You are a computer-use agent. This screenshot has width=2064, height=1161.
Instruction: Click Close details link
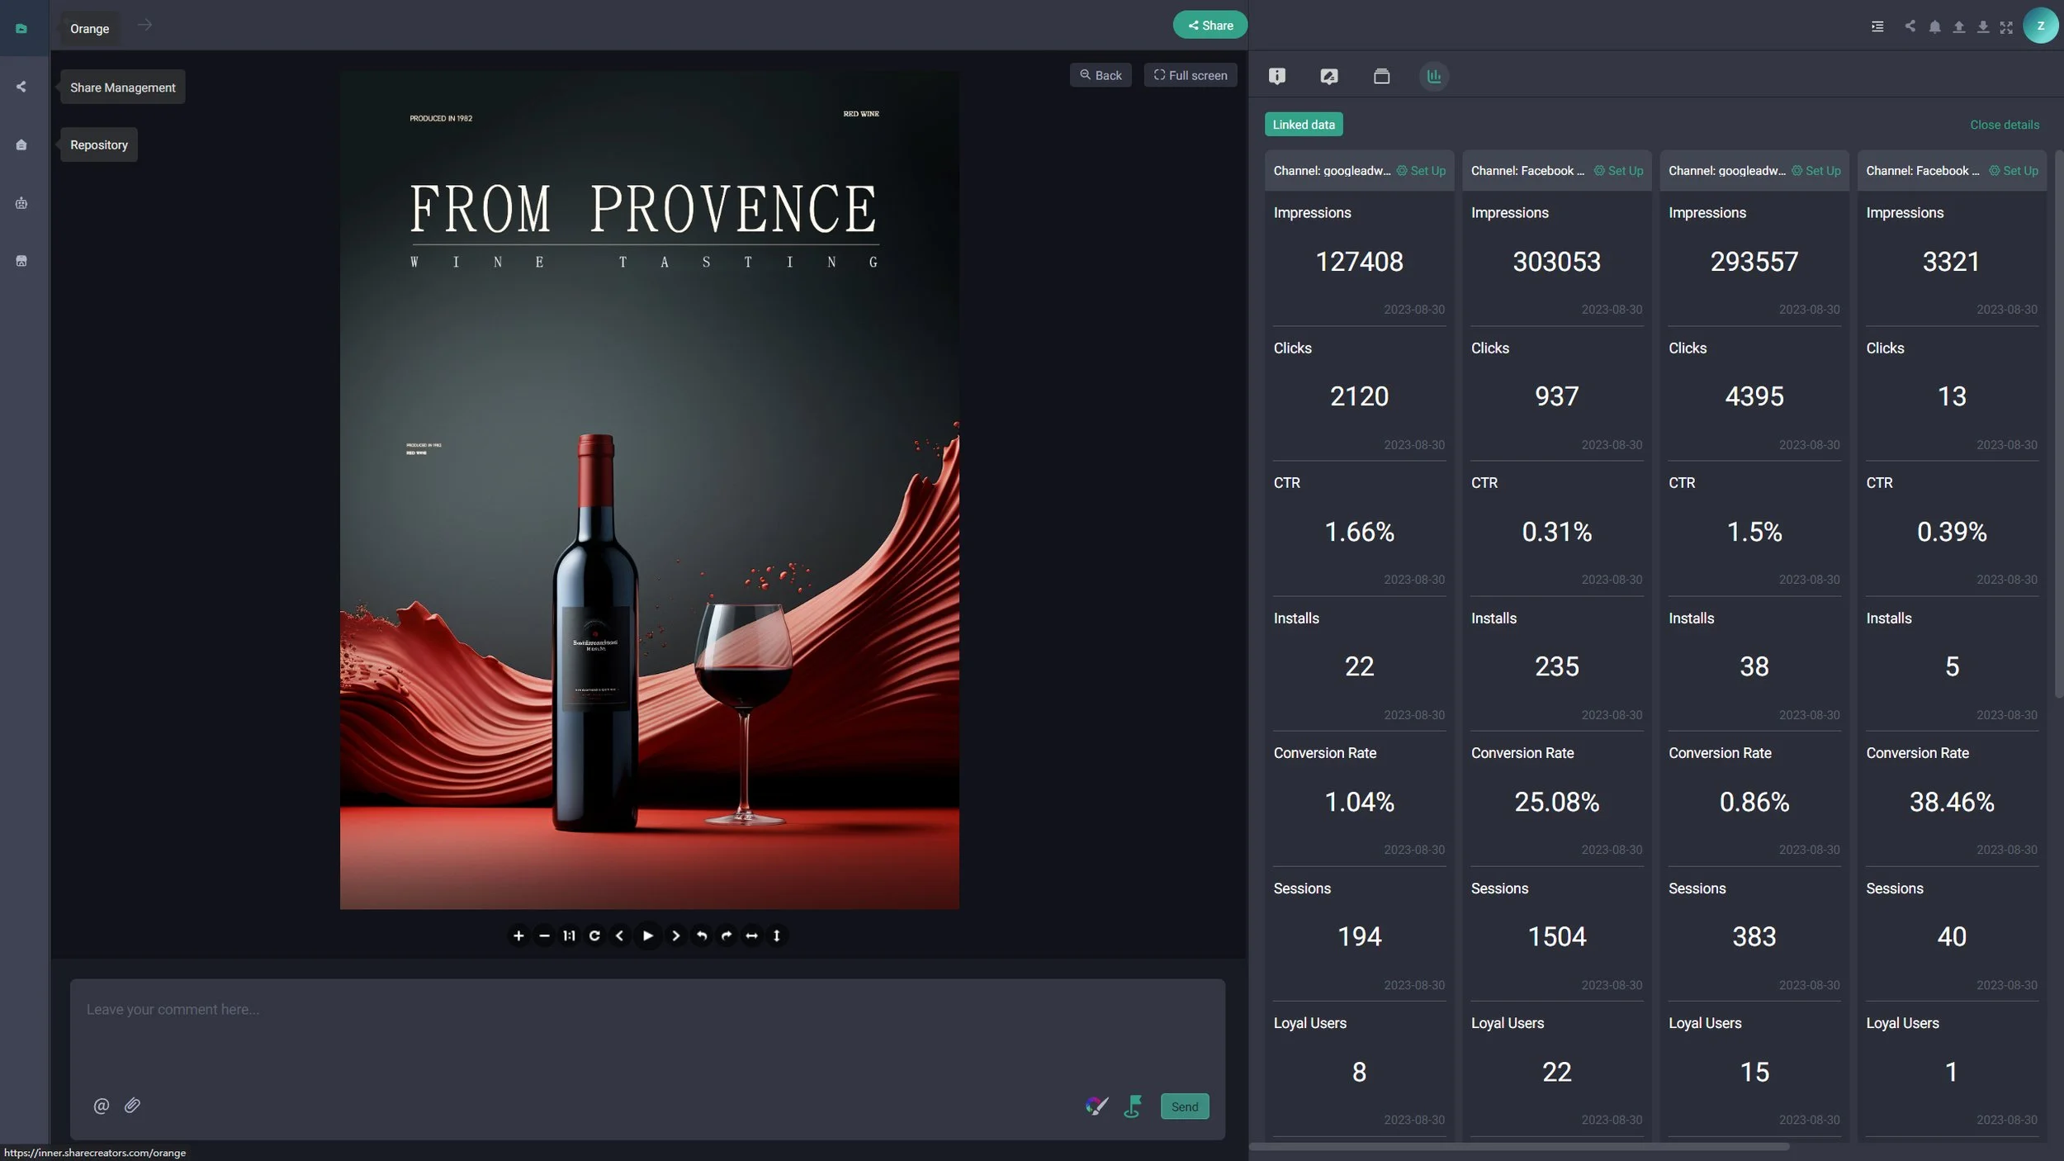click(x=2004, y=125)
